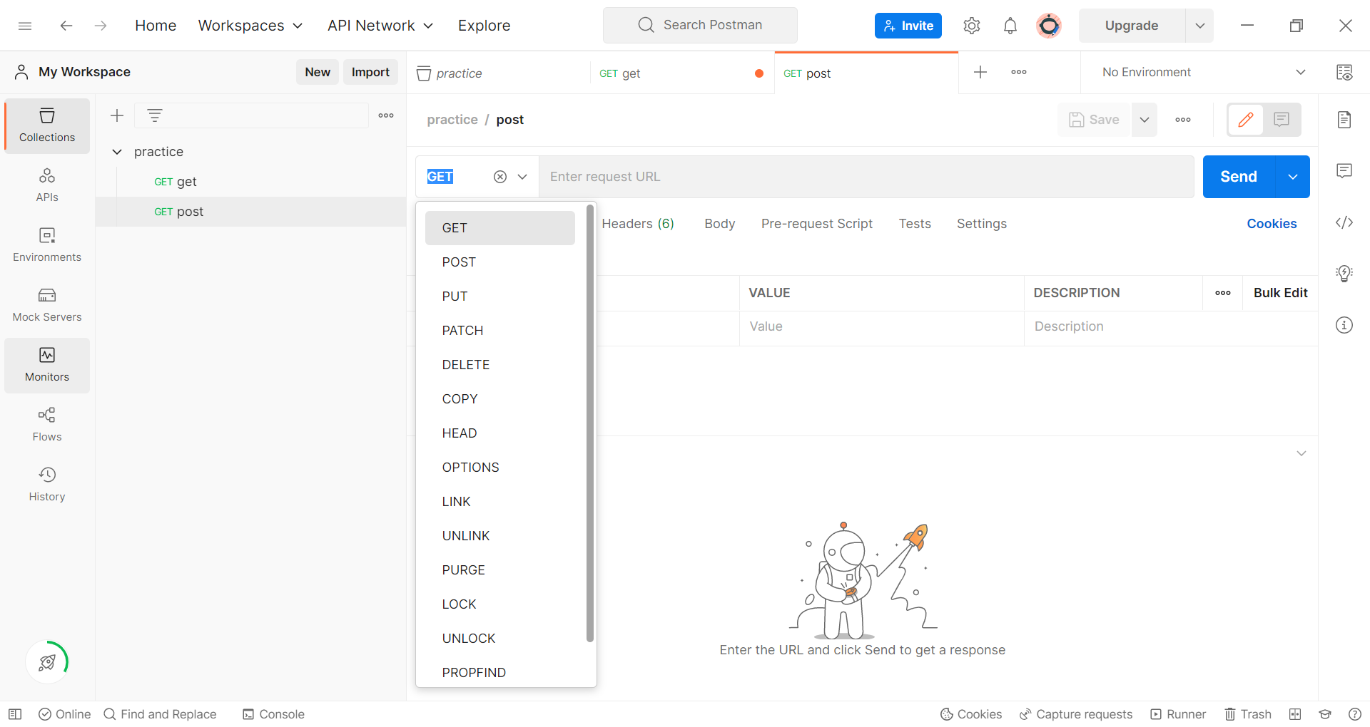Focus the Enter request URL field
The width and height of the screenshot is (1370, 727).
point(866,177)
